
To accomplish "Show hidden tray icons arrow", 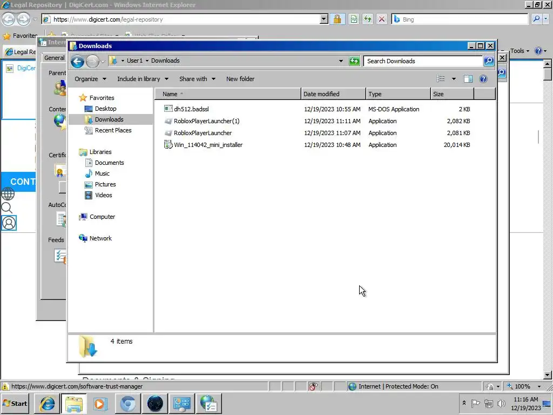I will (x=464, y=403).
